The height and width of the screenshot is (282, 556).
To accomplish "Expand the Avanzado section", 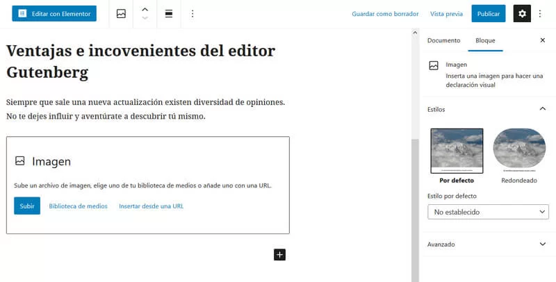I will pyautogui.click(x=488, y=244).
